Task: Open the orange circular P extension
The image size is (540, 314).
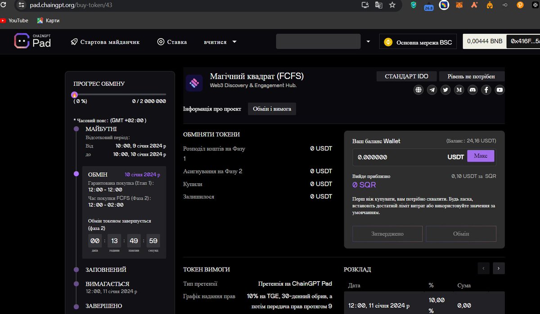Action: (520, 5)
